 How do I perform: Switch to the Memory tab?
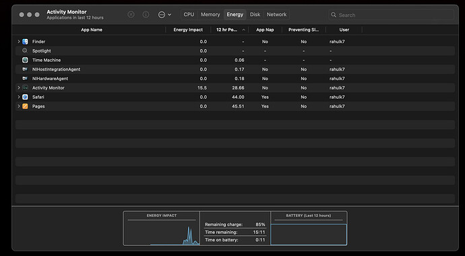point(210,15)
